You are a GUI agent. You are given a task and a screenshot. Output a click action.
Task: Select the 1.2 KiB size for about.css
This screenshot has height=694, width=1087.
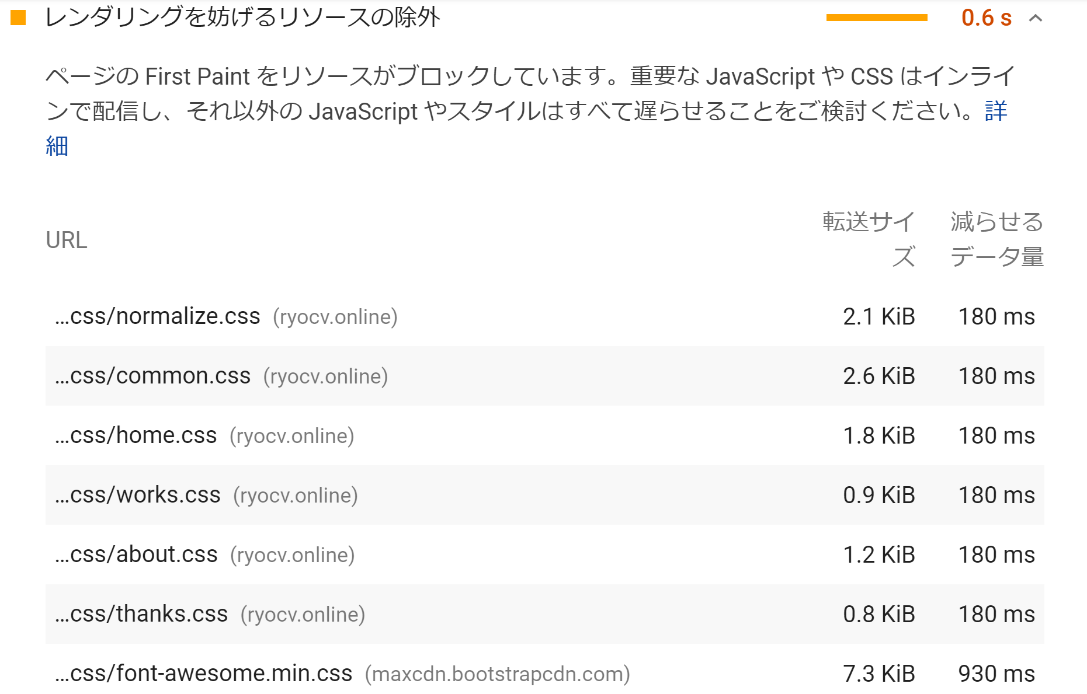[x=879, y=554]
